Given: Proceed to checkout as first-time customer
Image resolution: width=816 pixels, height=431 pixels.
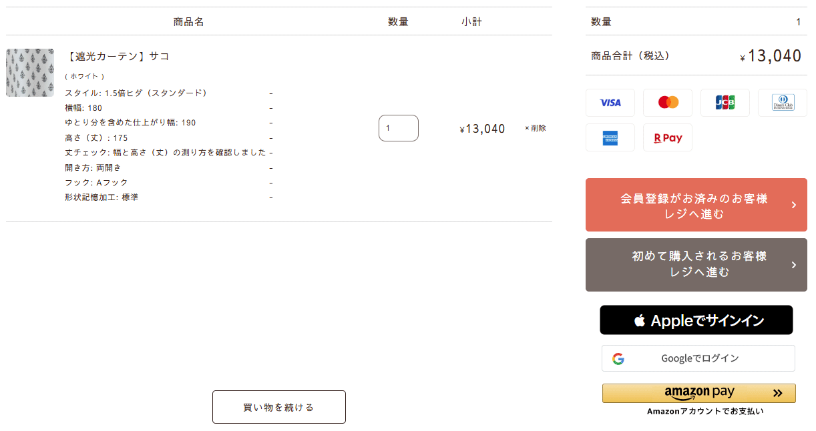Looking at the screenshot, I should click(x=694, y=264).
